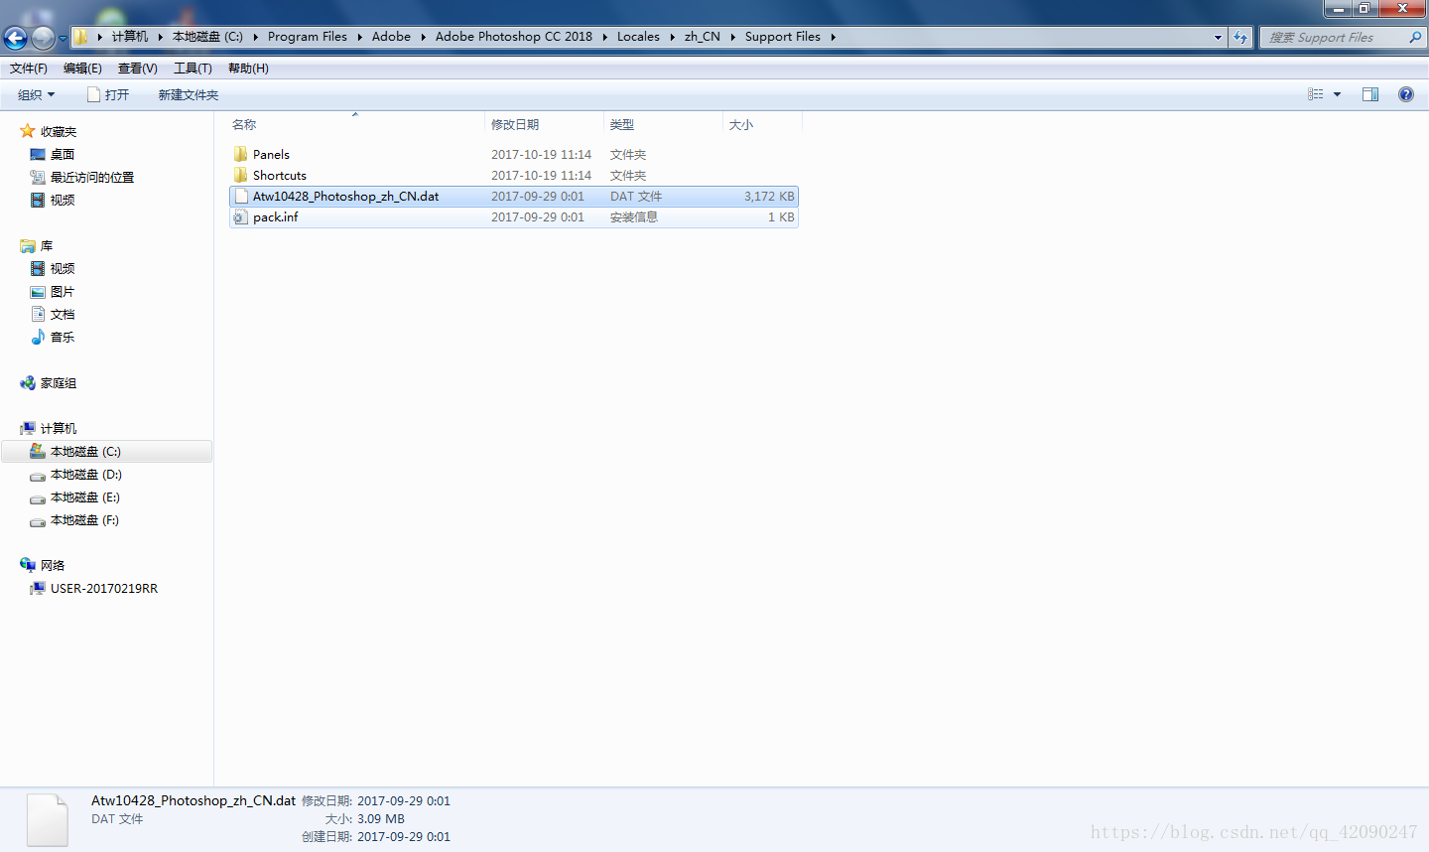Screen dimensions: 1429x852
Task: Go back with the Back arrow button
Action: [x=15, y=38]
